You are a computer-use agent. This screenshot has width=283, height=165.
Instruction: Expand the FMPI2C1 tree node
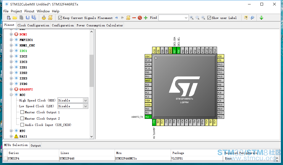[11, 40]
